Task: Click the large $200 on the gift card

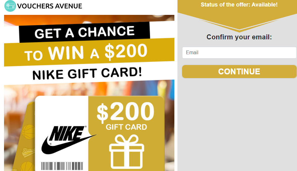Action: click(x=125, y=112)
